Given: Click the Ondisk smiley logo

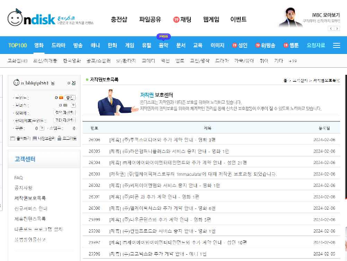Looking at the screenshot, I should click(15, 18).
